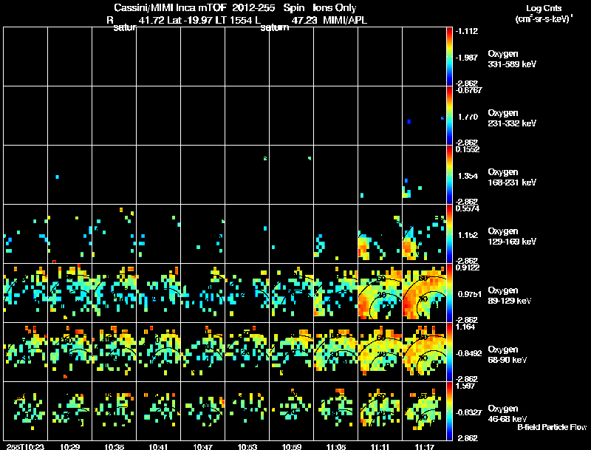
Task: Click the 255T10:23 time label
Action: [x=25, y=446]
